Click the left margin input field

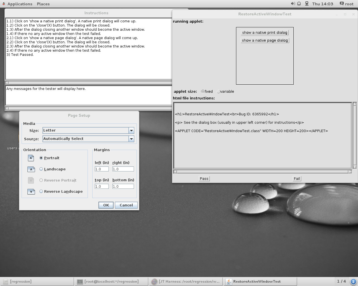(102, 169)
